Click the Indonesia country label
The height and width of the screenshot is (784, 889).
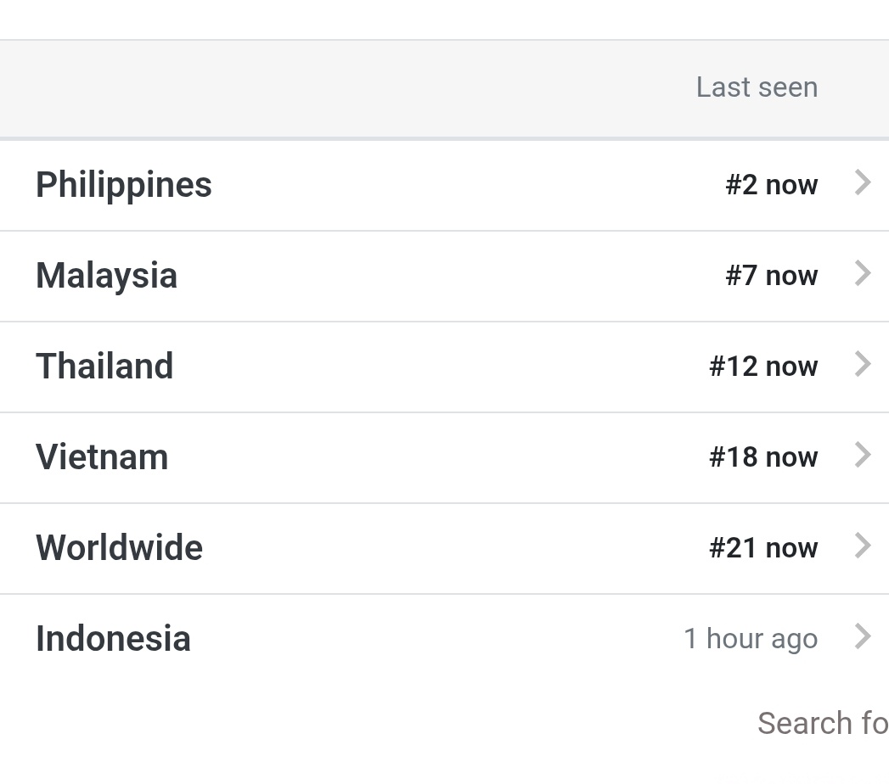[x=113, y=639]
